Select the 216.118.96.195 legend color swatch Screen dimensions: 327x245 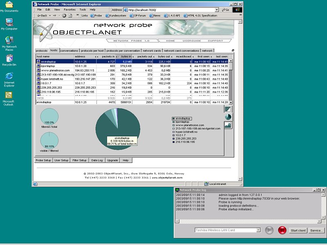[x=173, y=142]
